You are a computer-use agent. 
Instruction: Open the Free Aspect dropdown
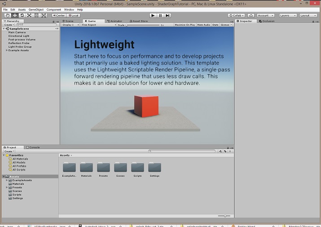[x=99, y=25]
